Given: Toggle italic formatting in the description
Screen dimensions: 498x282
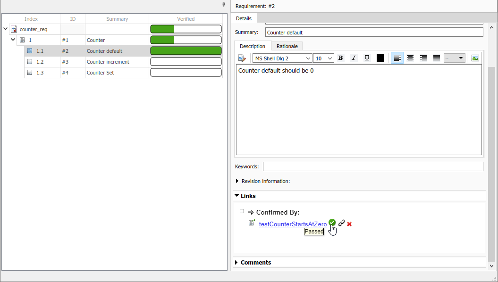Looking at the screenshot, I should (354, 58).
